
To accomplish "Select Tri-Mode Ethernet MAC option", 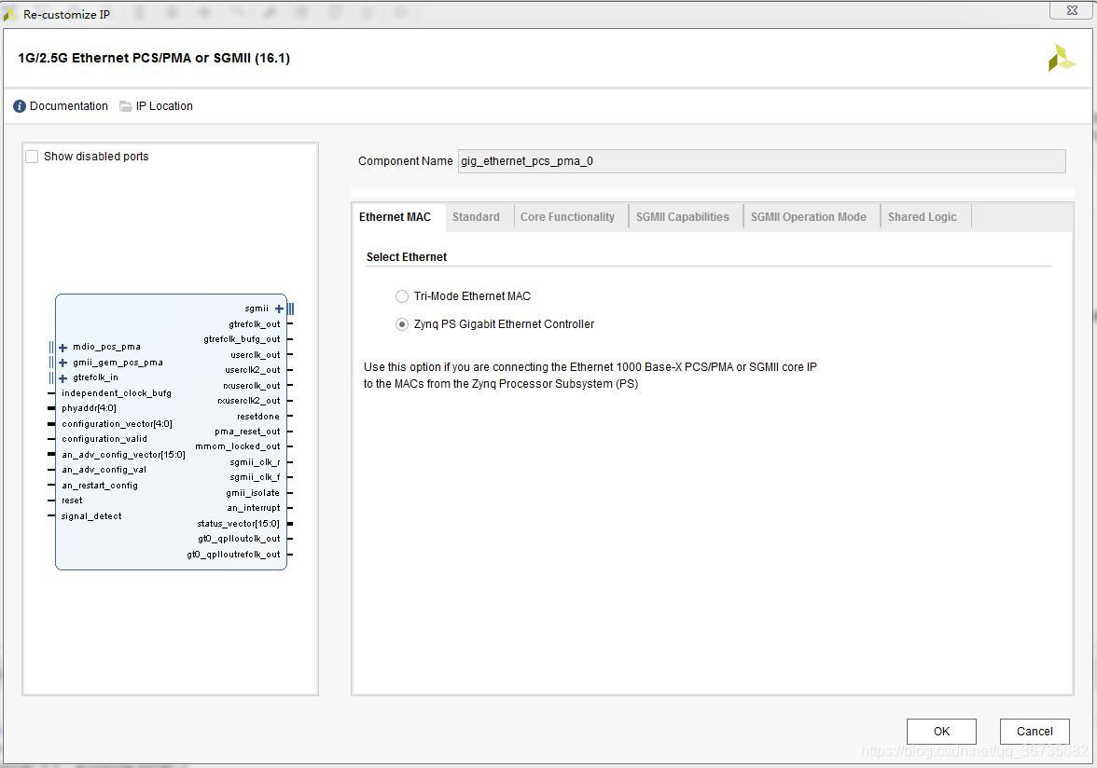I will coord(401,296).
